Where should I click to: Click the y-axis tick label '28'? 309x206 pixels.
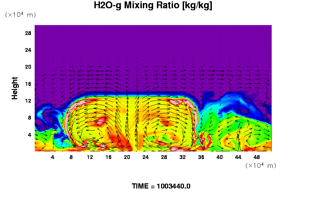[x=28, y=33]
